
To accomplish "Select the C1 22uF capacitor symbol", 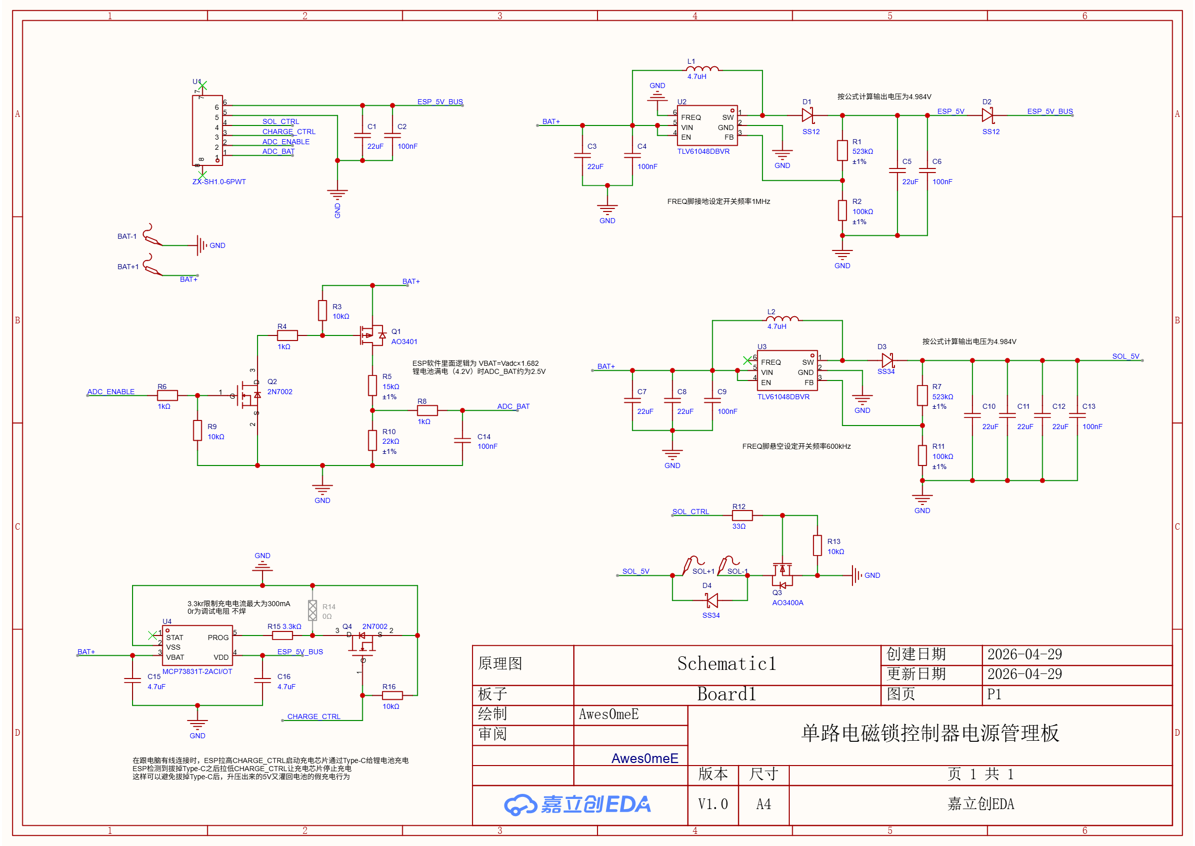I will coord(363,136).
